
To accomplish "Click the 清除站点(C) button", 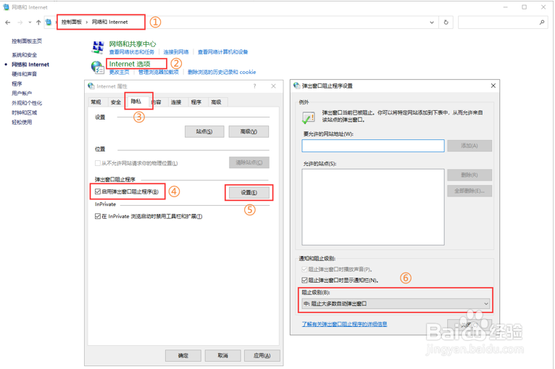I will click(x=249, y=162).
